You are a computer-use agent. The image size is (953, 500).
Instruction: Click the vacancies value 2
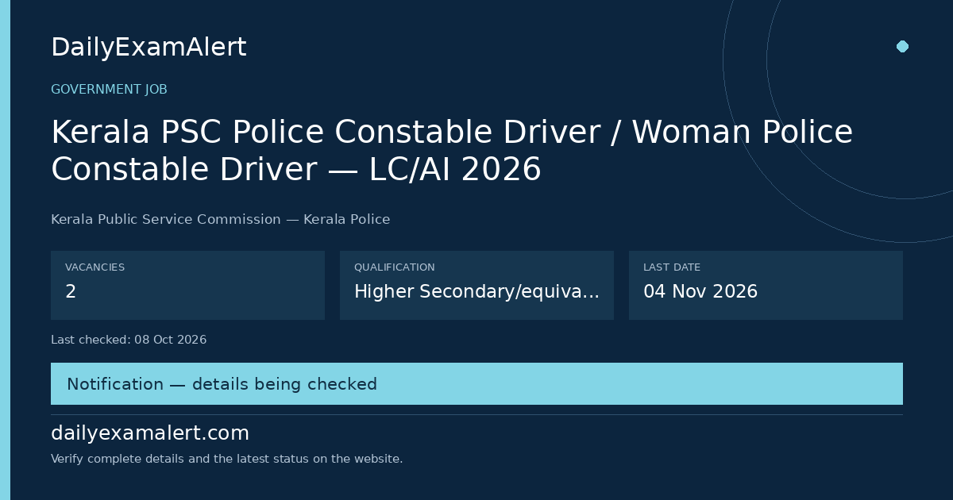coord(71,292)
